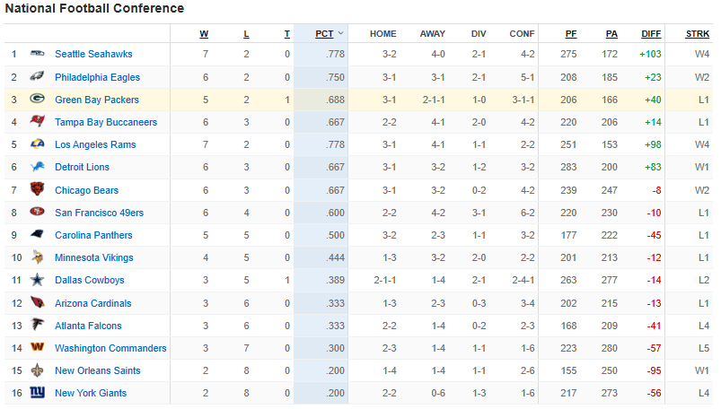Click the Chicago Bears logo icon
The width and height of the screenshot is (721, 409).
click(37, 190)
